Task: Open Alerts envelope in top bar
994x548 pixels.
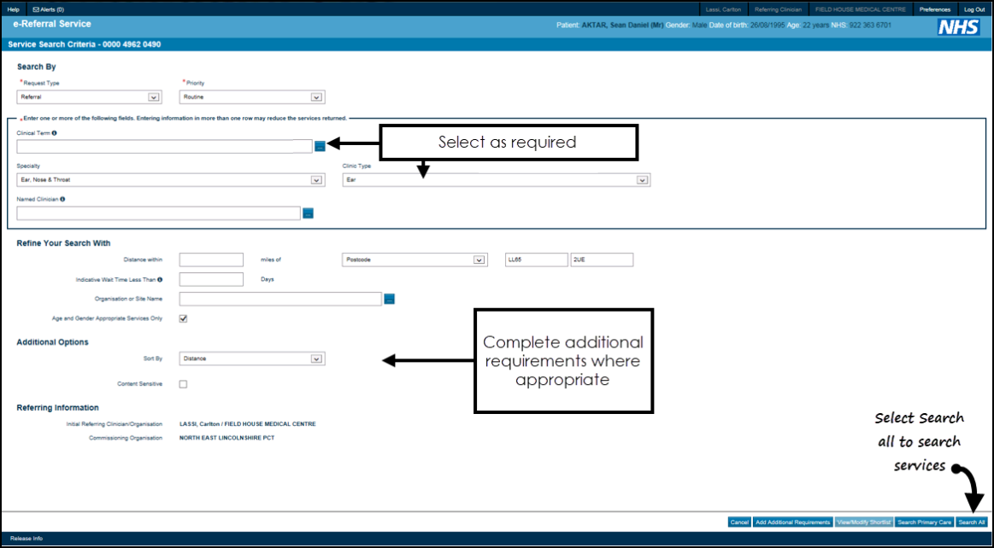Action: [x=48, y=9]
